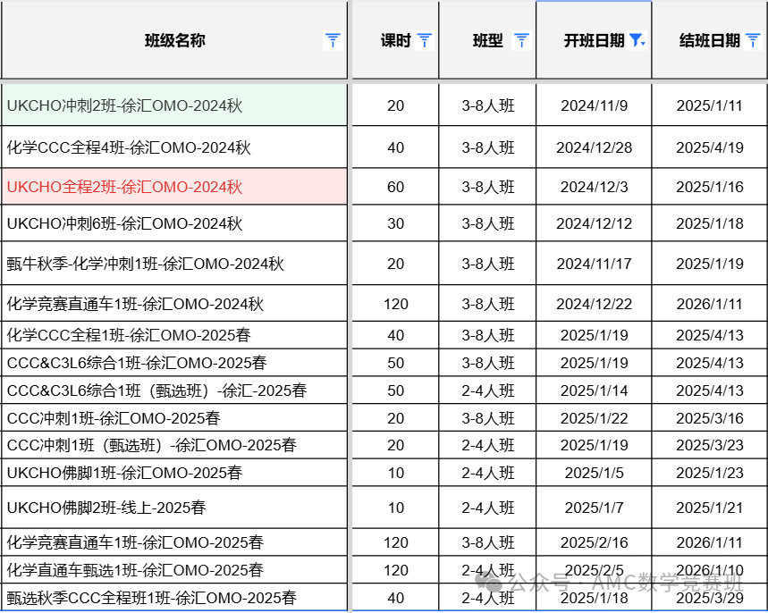Click 班型 2-4人班 for CCC&C3L6综合1班（甄选班）

pos(488,390)
